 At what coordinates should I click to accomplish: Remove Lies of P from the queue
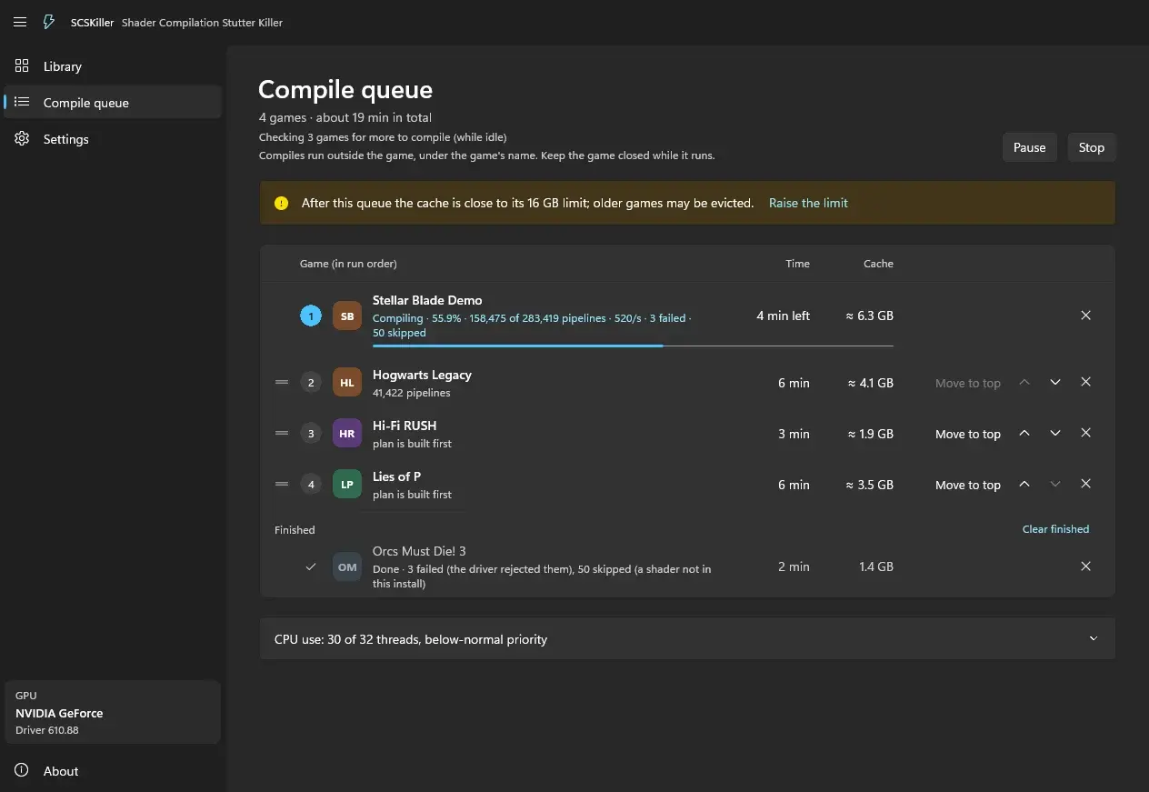click(x=1085, y=485)
